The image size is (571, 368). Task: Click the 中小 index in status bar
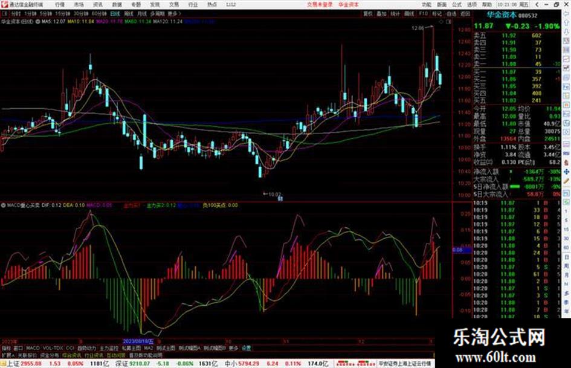[230, 364]
